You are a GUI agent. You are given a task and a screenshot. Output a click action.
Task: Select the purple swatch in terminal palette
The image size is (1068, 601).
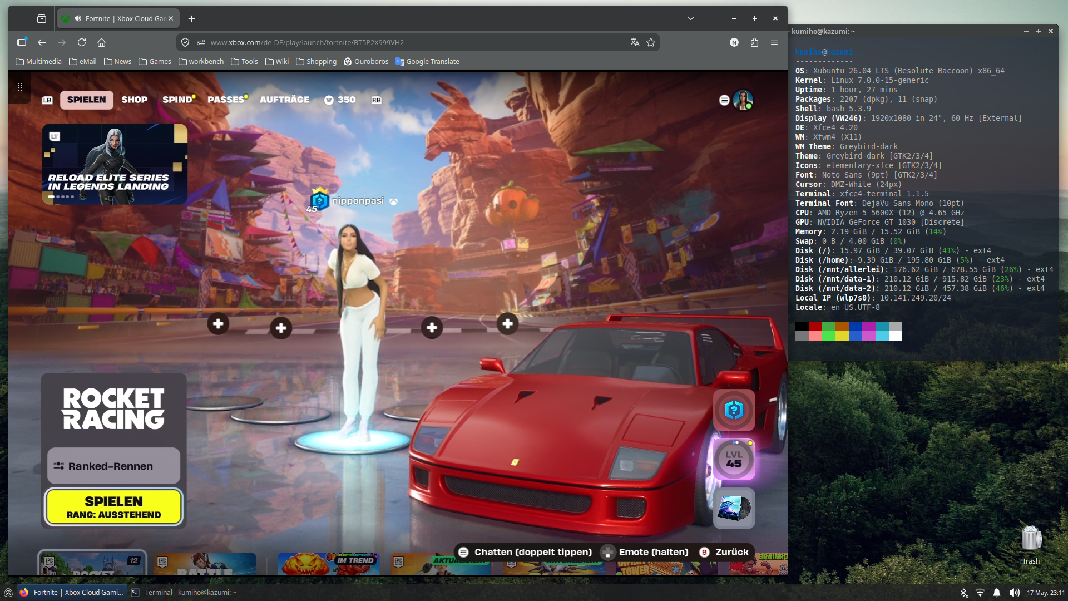(x=868, y=326)
